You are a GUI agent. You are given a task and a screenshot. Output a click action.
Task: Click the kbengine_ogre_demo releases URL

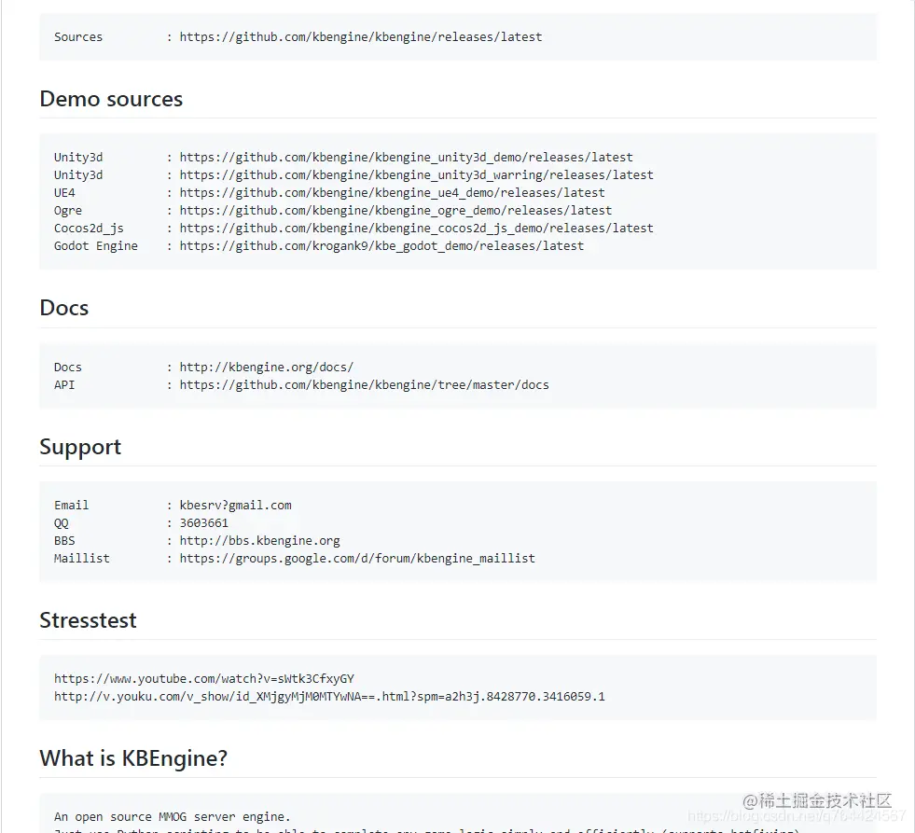[395, 210]
